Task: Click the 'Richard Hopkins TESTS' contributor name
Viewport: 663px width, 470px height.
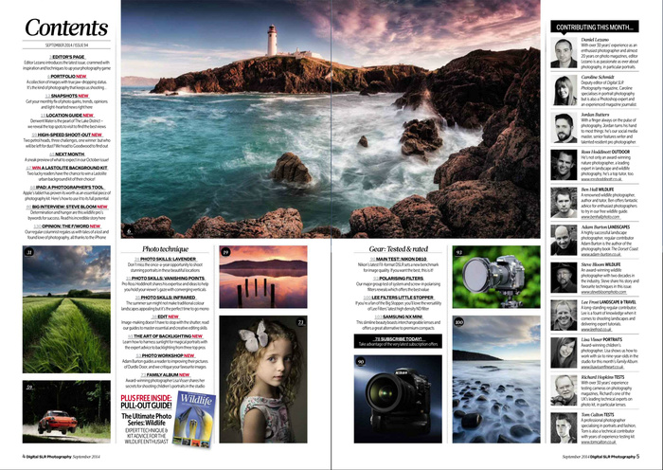Action: click(x=602, y=377)
